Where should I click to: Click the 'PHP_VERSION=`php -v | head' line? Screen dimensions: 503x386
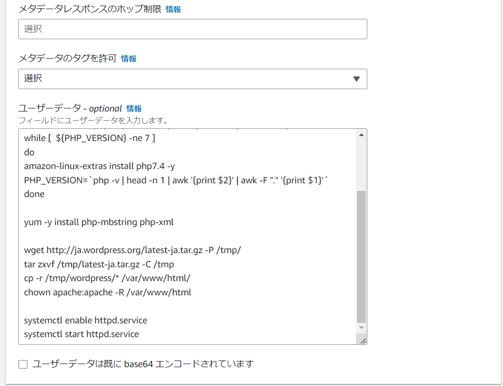click(176, 180)
